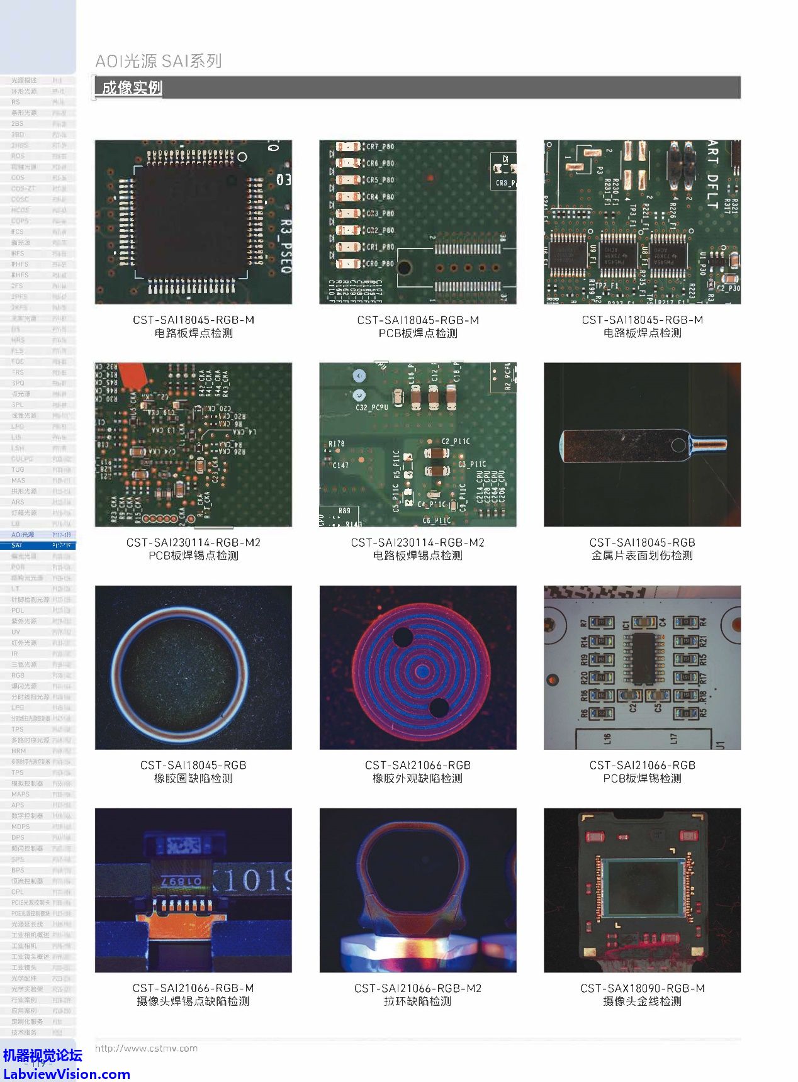Screen dimensions: 798x1082
Task: Open the camera solder point defect image
Action: [x=193, y=890]
